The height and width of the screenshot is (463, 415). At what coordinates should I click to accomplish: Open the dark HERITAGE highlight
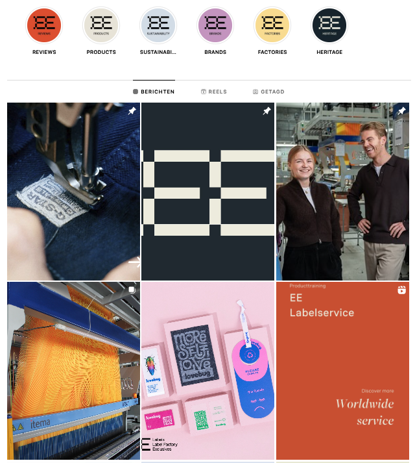tap(329, 25)
